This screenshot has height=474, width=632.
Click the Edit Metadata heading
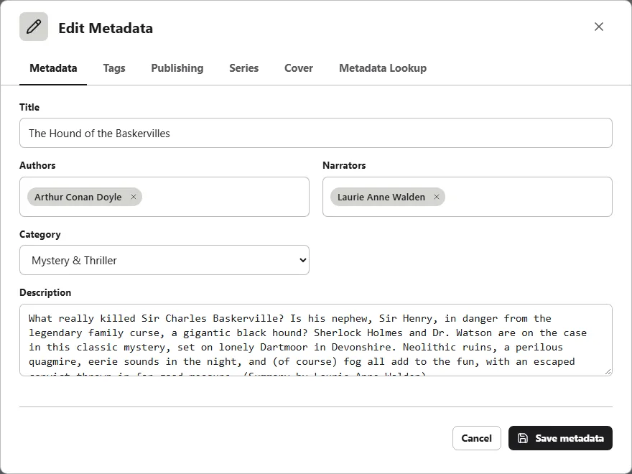click(106, 28)
